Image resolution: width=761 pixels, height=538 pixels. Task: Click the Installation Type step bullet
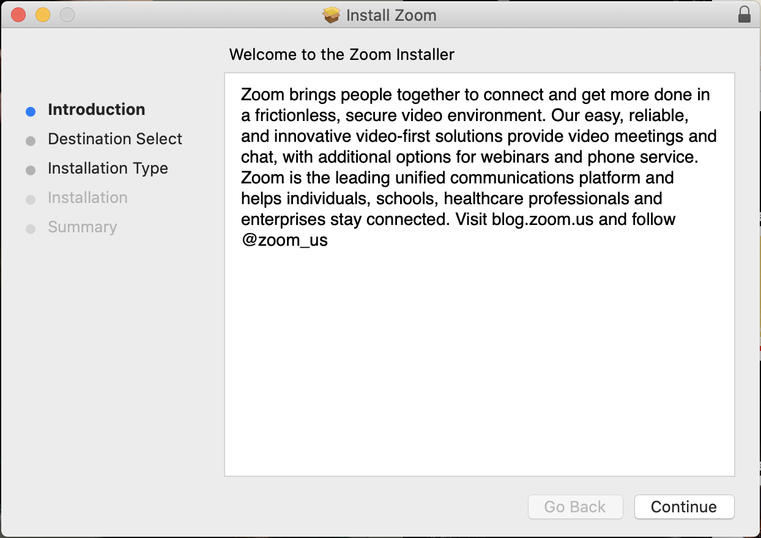[31, 170]
